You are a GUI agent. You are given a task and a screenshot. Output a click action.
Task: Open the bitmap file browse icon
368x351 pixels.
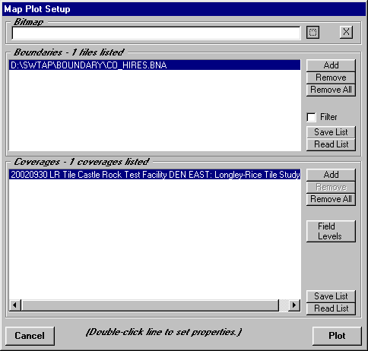coord(312,33)
